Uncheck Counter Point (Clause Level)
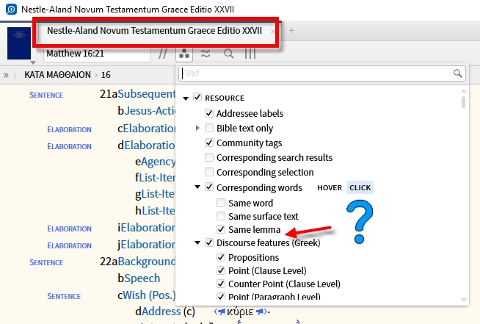The height and width of the screenshot is (324, 480). (221, 284)
